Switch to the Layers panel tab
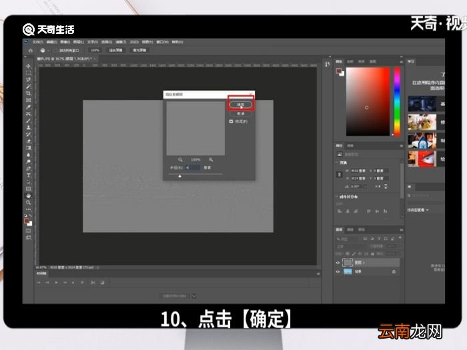467x350 pixels. pos(339,230)
